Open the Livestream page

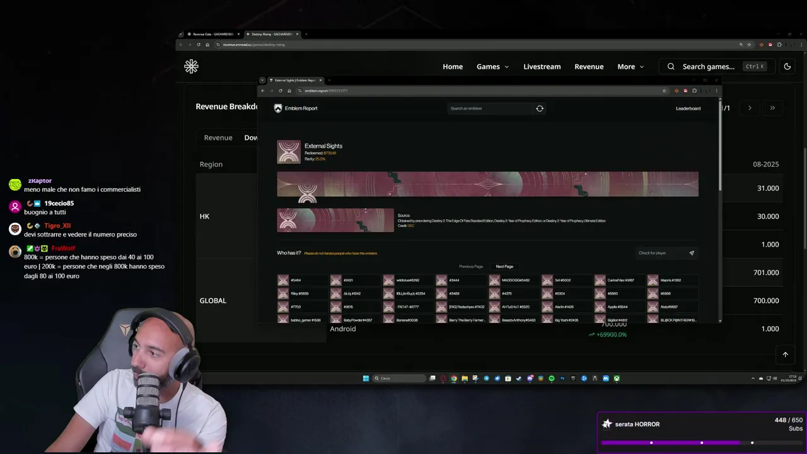[x=542, y=66]
